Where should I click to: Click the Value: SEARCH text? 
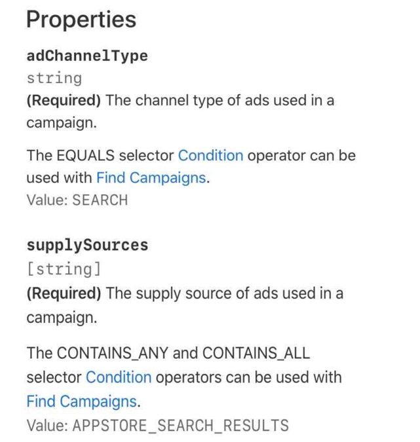click(x=77, y=200)
